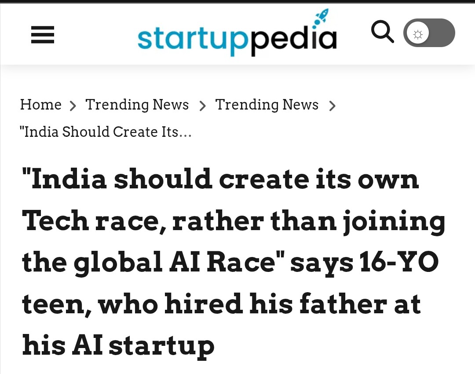
Task: Click the headline's first line "India should create its own"
Action: click(x=220, y=180)
